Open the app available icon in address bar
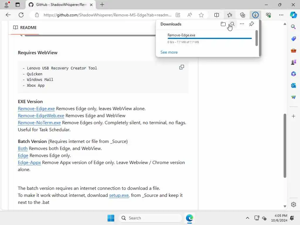Screen dimensions: 300x225 click(178, 15)
